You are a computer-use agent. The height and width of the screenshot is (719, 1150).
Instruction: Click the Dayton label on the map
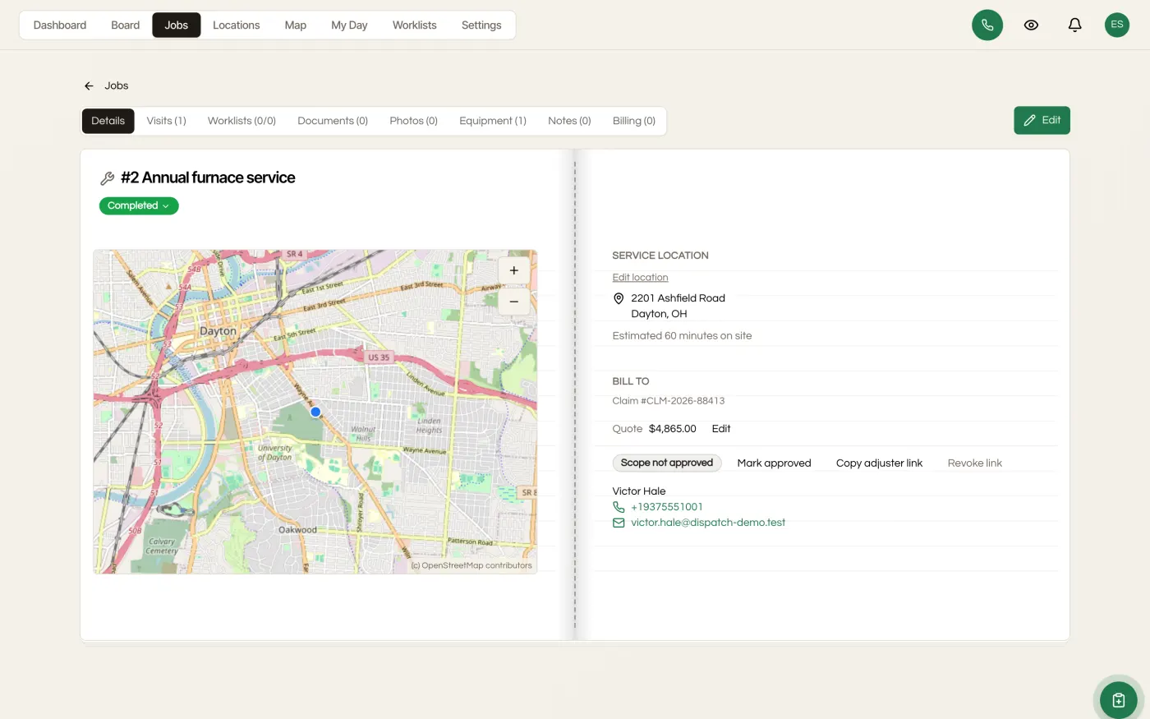218,331
